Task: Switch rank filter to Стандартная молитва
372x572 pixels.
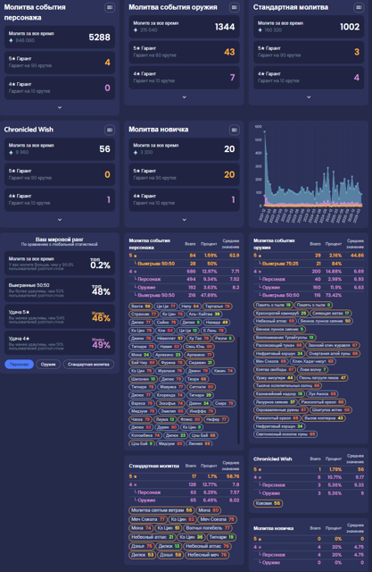Action: pos(88,364)
